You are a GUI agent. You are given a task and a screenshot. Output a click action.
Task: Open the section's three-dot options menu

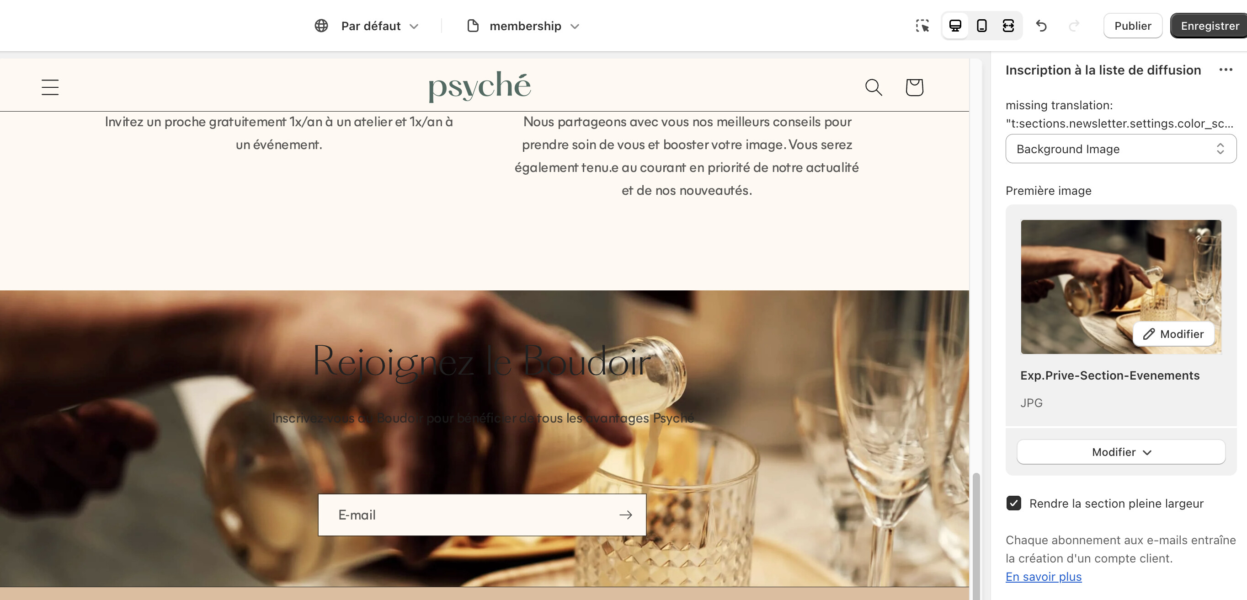tap(1225, 70)
